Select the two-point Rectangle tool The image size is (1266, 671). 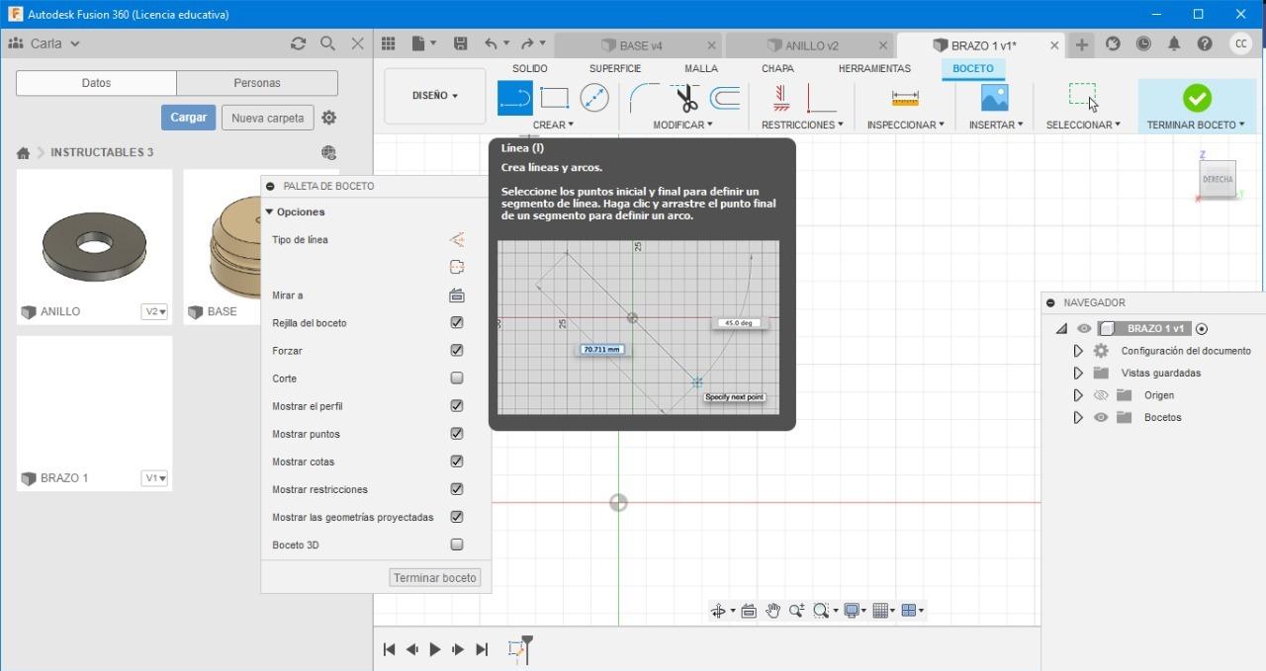pos(554,98)
